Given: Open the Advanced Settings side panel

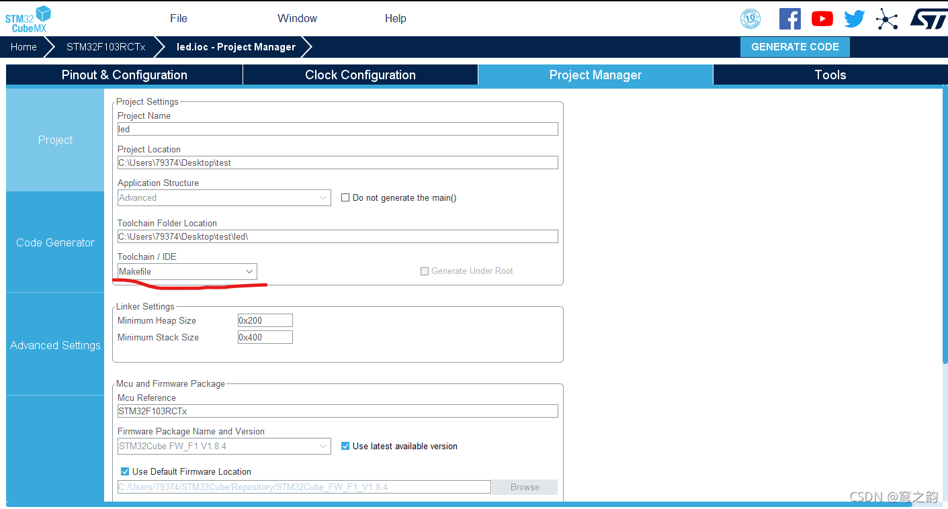Looking at the screenshot, I should pos(55,345).
